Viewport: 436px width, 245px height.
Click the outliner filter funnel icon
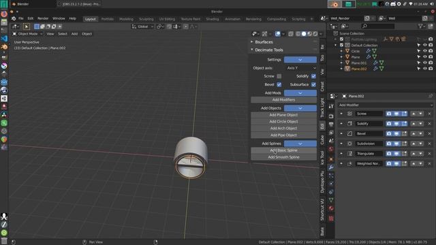tap(421, 26)
